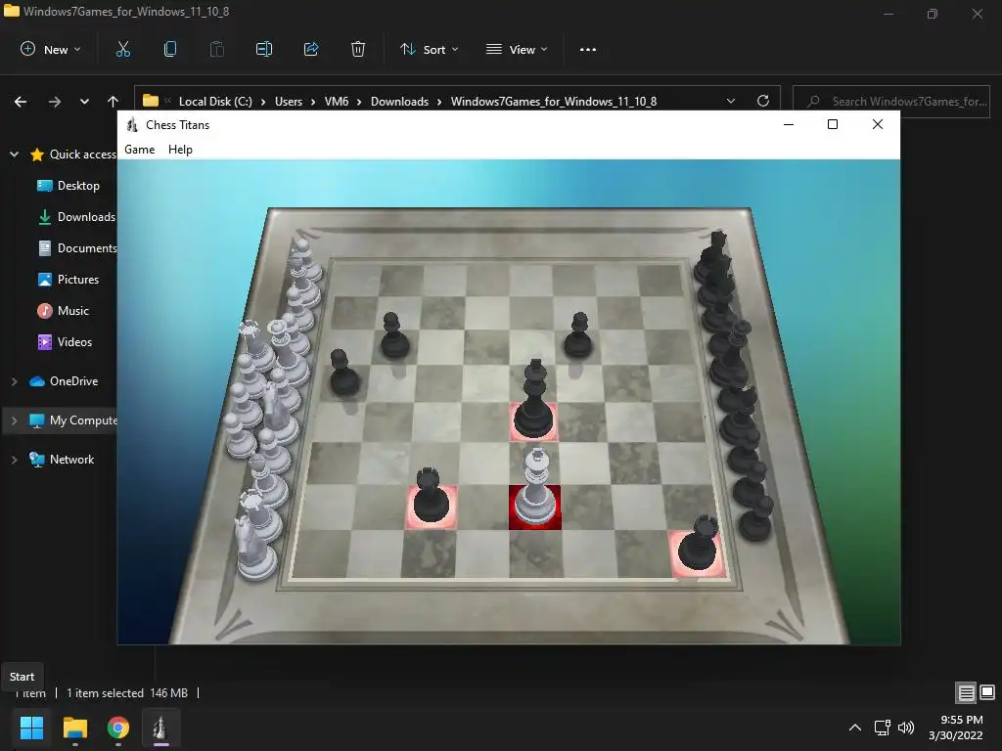The image size is (1002, 751).
Task: Collapse the Quick access tree section
Action: [14, 154]
